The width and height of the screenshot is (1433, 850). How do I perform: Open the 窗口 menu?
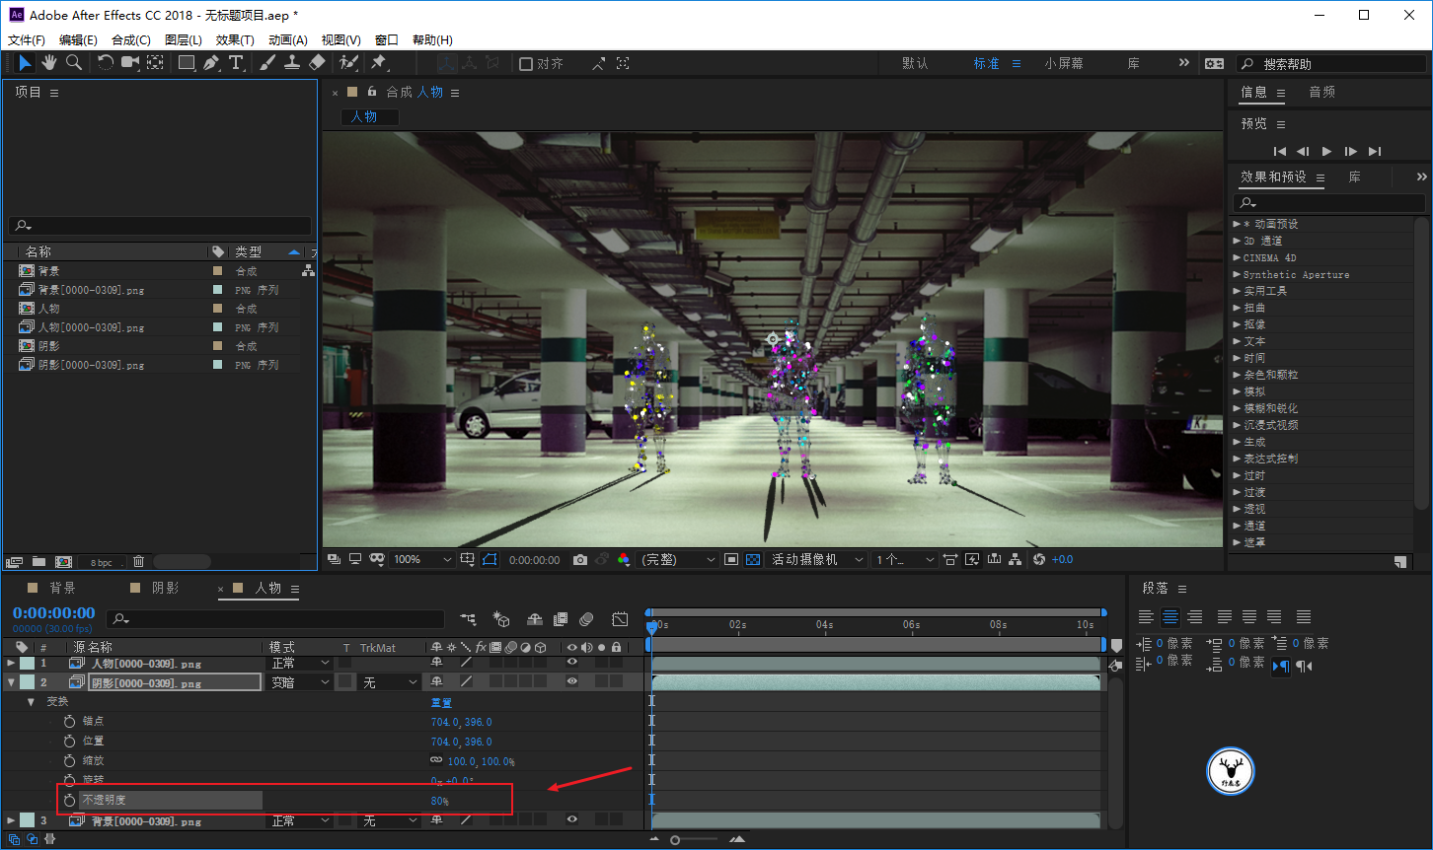[387, 40]
